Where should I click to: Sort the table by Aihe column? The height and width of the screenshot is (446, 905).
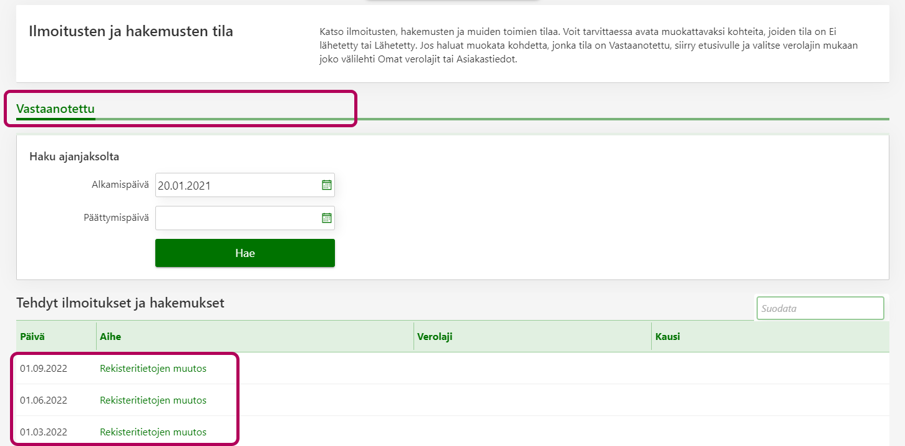click(x=110, y=337)
